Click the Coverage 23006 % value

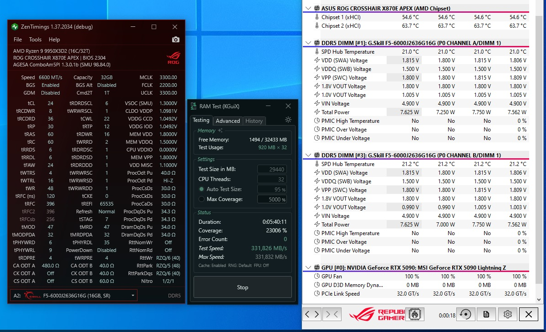[x=276, y=231]
